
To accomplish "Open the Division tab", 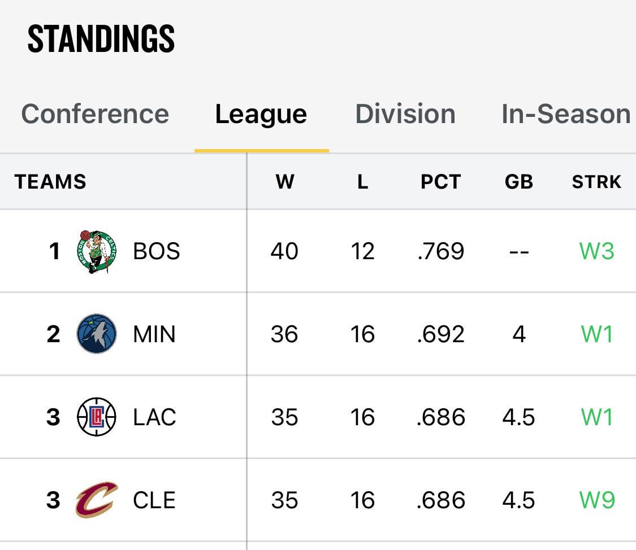I will tap(405, 114).
